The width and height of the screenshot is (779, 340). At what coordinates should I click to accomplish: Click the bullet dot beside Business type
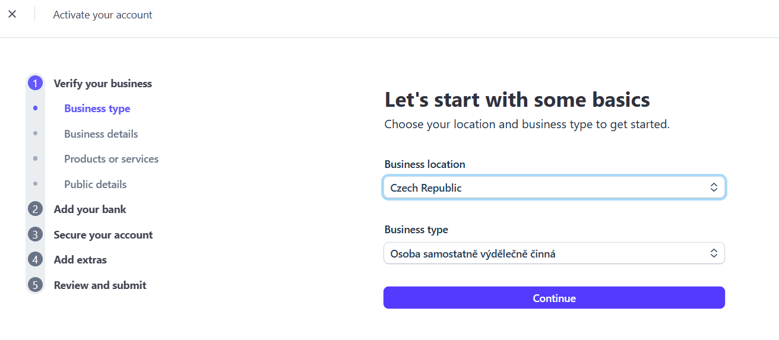click(x=36, y=109)
